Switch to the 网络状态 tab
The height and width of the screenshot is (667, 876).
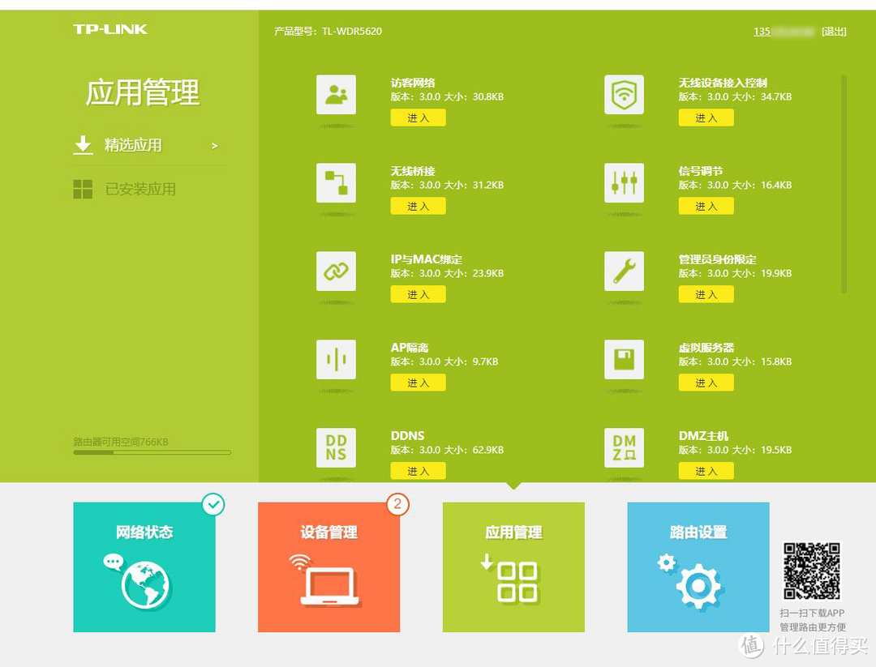[x=144, y=567]
